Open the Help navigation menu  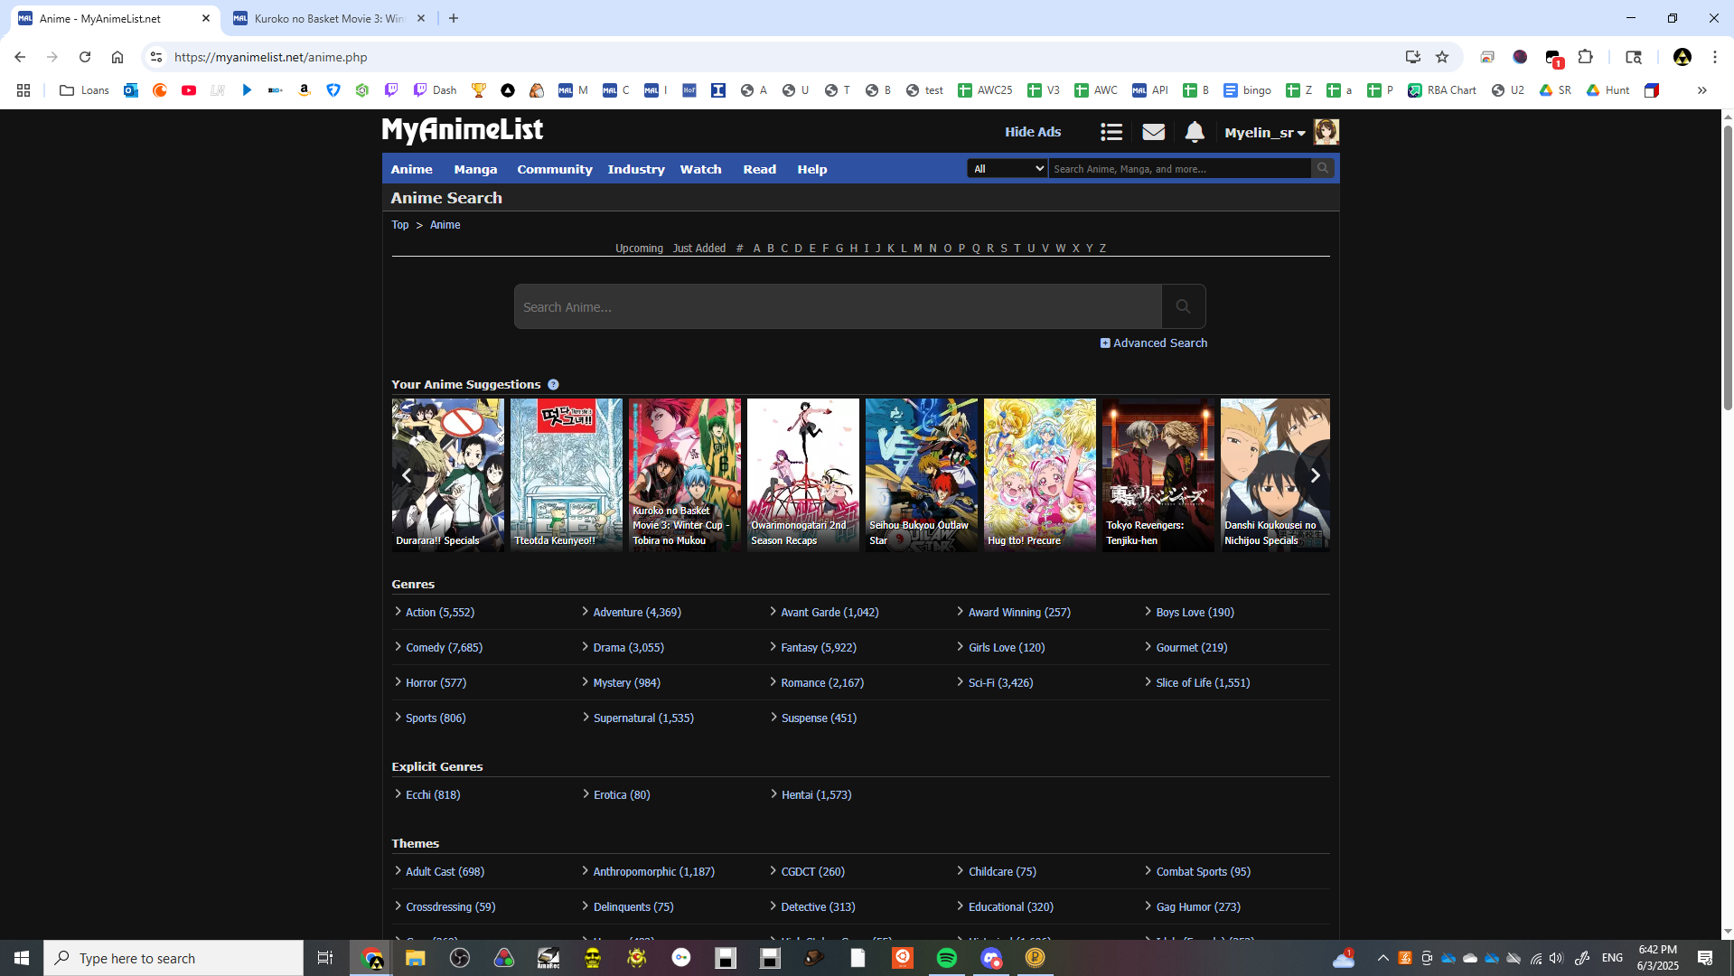[811, 169]
